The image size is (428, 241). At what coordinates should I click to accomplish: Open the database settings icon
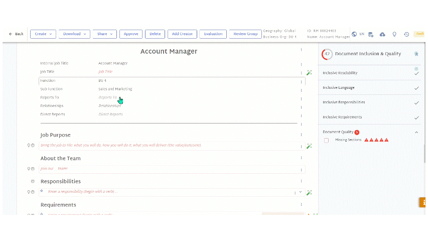coord(371,35)
